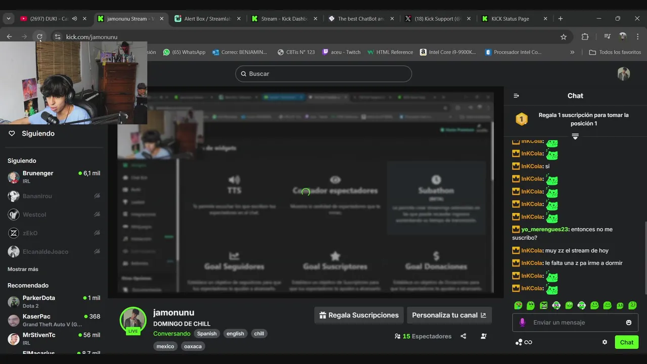Click the Conversando category link
This screenshot has width=647, height=364.
coord(172,334)
